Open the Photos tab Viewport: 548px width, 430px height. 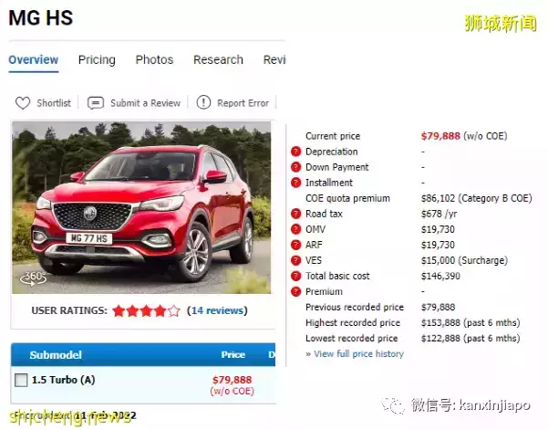click(154, 60)
